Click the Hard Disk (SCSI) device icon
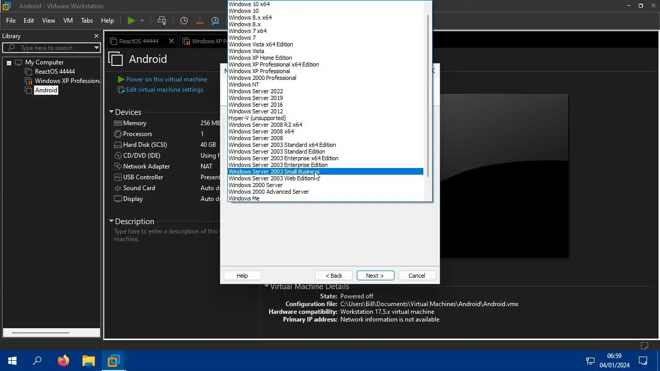 [118, 145]
